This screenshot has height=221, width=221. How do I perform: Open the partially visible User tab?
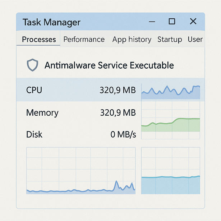click(x=195, y=39)
